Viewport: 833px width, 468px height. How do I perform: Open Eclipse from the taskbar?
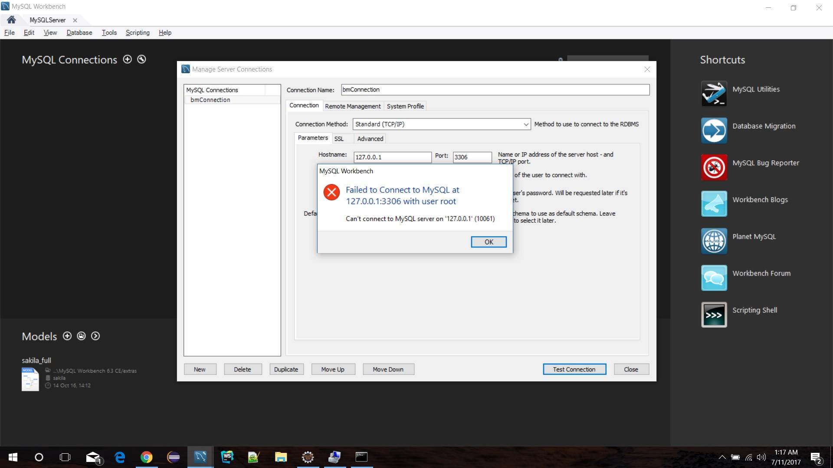pyautogui.click(x=174, y=457)
